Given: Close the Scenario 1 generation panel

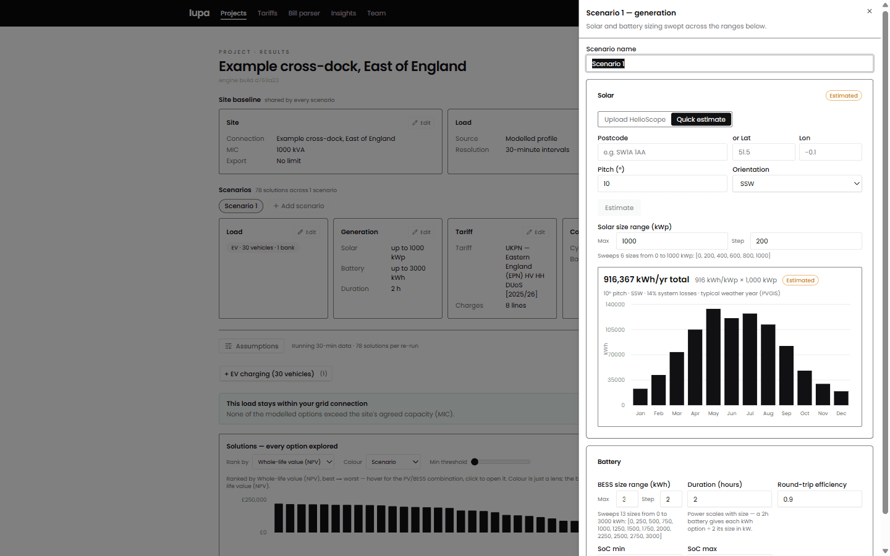Looking at the screenshot, I should (x=869, y=11).
